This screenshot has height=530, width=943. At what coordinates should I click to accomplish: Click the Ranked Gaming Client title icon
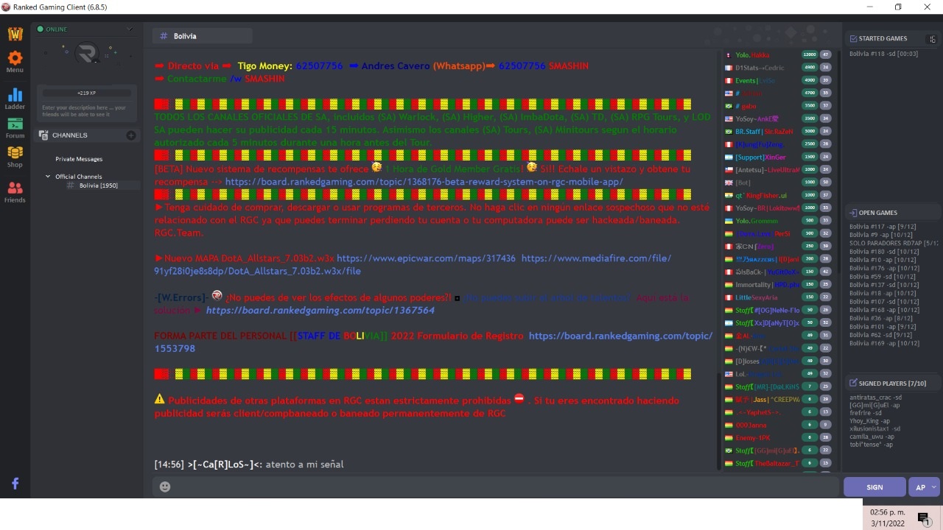click(x=7, y=7)
